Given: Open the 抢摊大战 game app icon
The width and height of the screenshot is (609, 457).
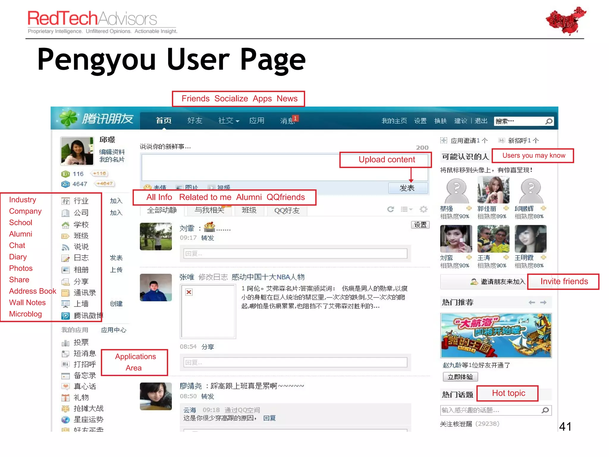Looking at the screenshot, I should click(65, 409).
